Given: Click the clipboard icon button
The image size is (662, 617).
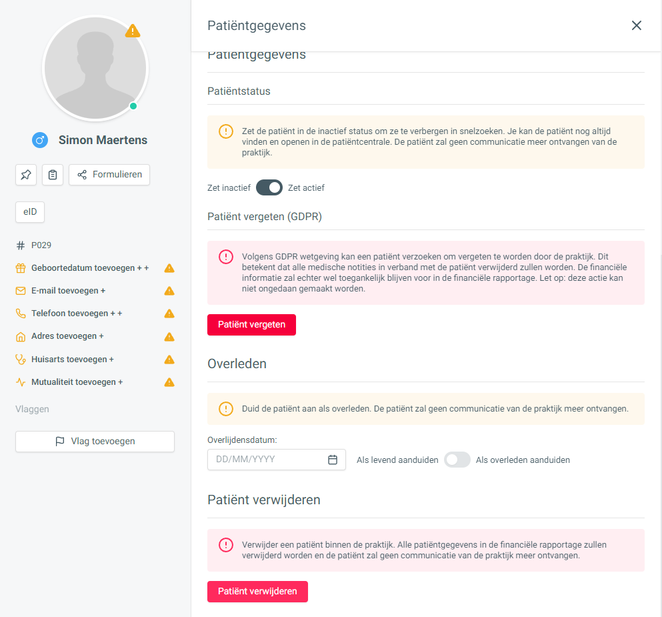Looking at the screenshot, I should coord(53,175).
